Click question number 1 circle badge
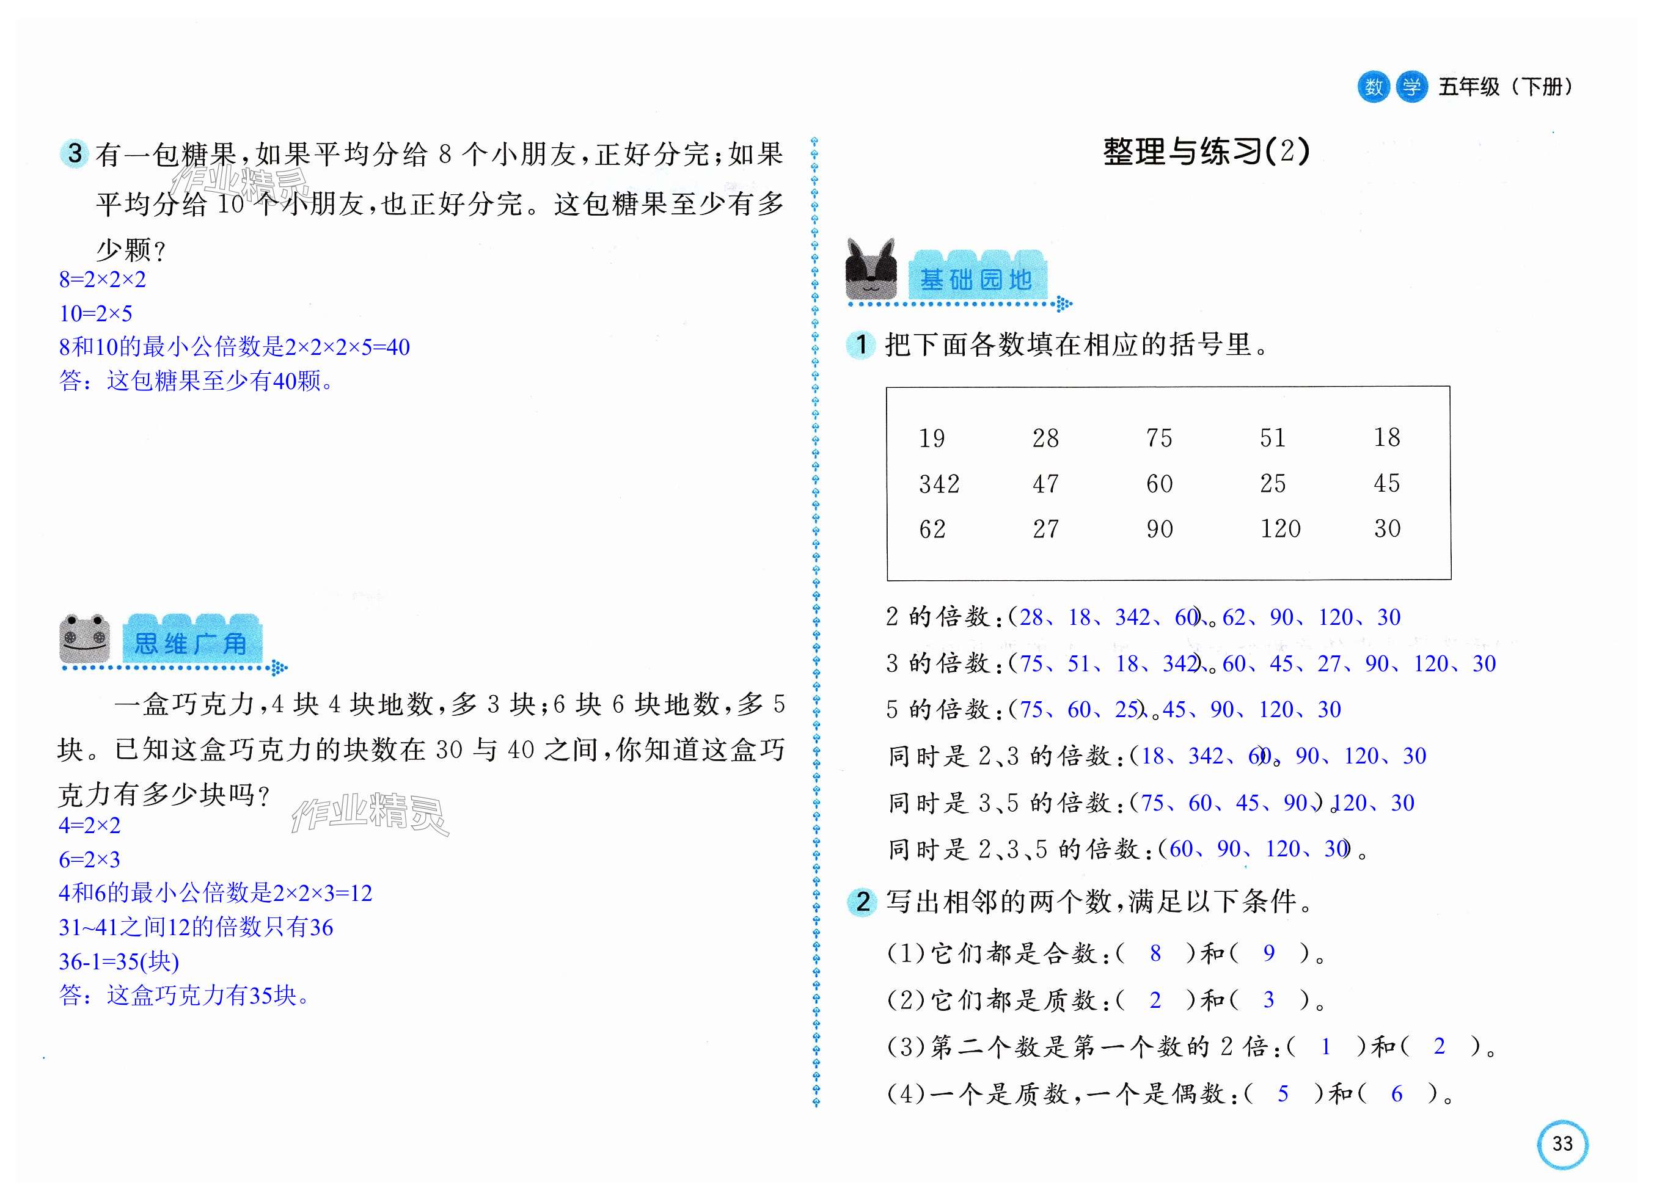The height and width of the screenshot is (1199, 1654). tap(862, 344)
